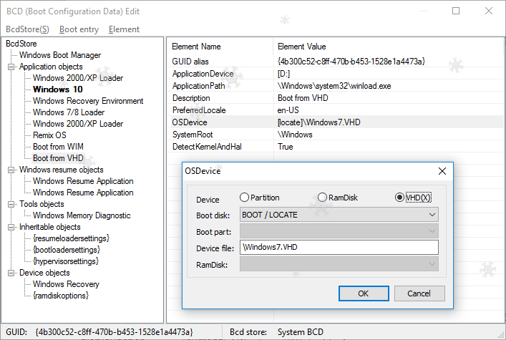Viewport: 506px width, 340px height.
Task: Click the \Windows\system32\winload.exe value
Action: click(x=334, y=86)
